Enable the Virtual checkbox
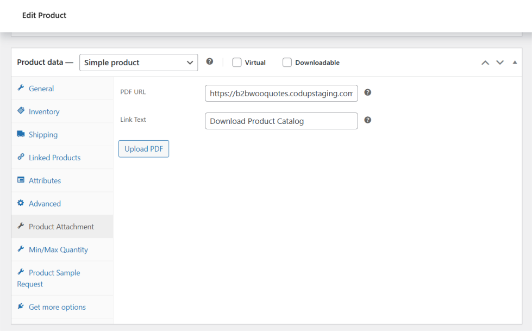Viewport: 532px width, 331px height. pyautogui.click(x=237, y=63)
